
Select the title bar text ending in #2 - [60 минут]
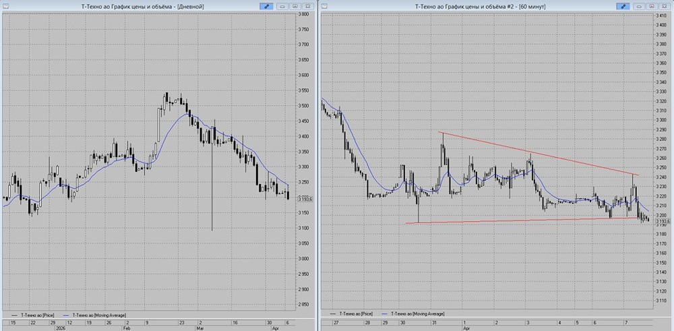pyautogui.click(x=480, y=7)
